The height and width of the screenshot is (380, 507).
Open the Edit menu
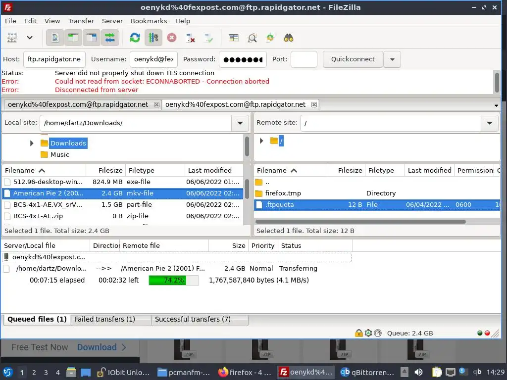coord(30,21)
